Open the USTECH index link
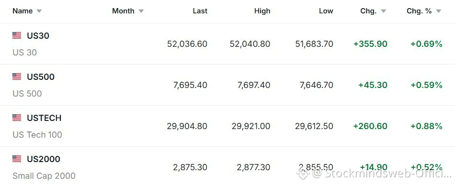The height and width of the screenshot is (185, 455). [44, 118]
